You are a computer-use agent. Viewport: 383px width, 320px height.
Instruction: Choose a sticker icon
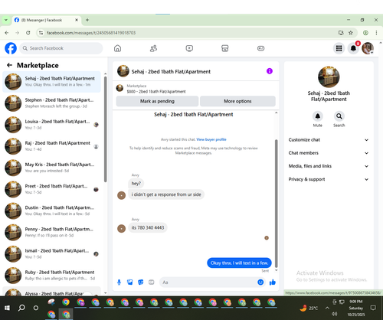pos(141,282)
